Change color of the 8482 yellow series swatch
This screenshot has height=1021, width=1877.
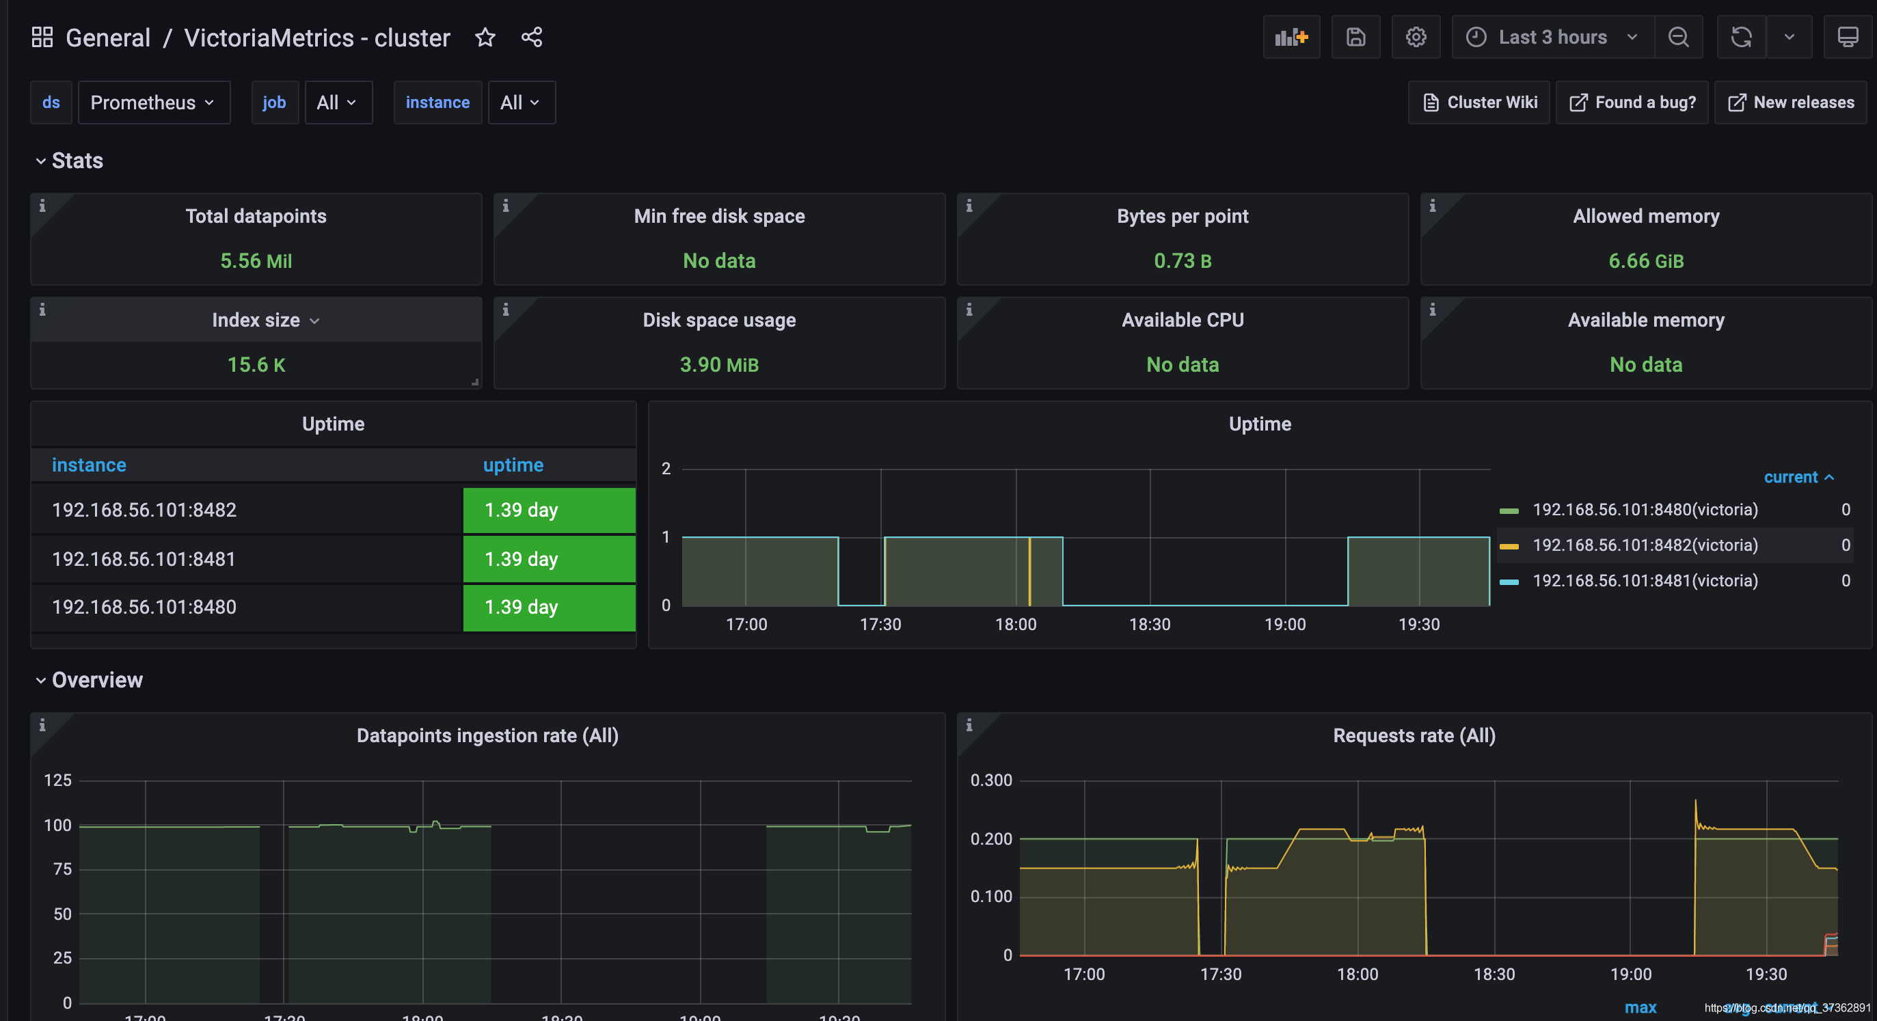(1509, 547)
